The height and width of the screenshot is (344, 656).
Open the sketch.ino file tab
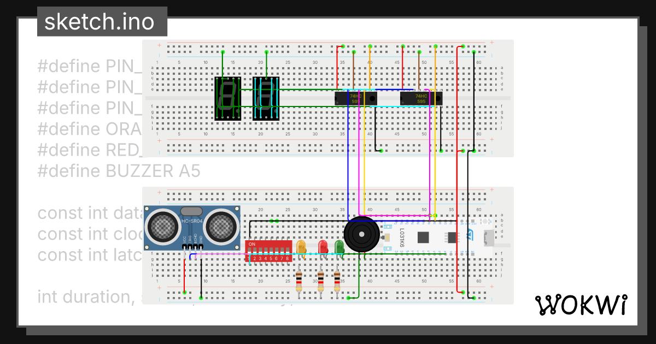102,22
